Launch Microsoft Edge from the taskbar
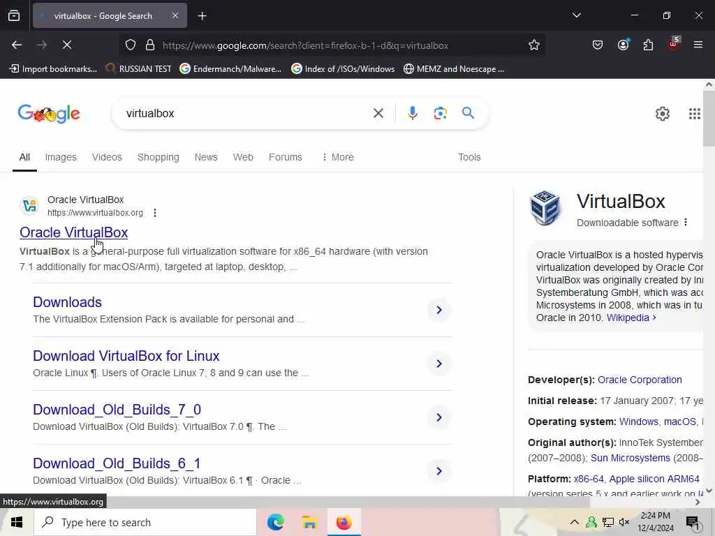715x536 pixels. click(x=275, y=522)
